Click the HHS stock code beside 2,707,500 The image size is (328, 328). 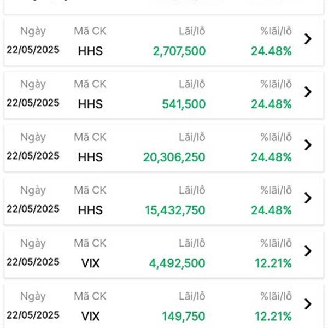(x=90, y=51)
